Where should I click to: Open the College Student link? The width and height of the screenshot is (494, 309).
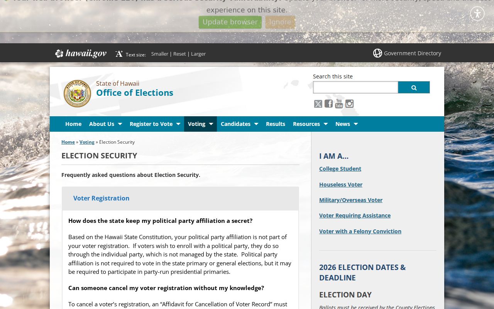point(340,169)
